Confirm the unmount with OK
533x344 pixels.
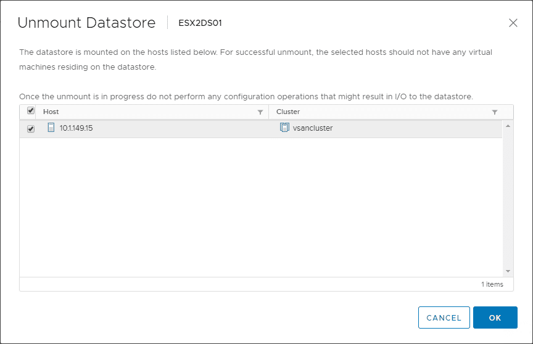[495, 317]
